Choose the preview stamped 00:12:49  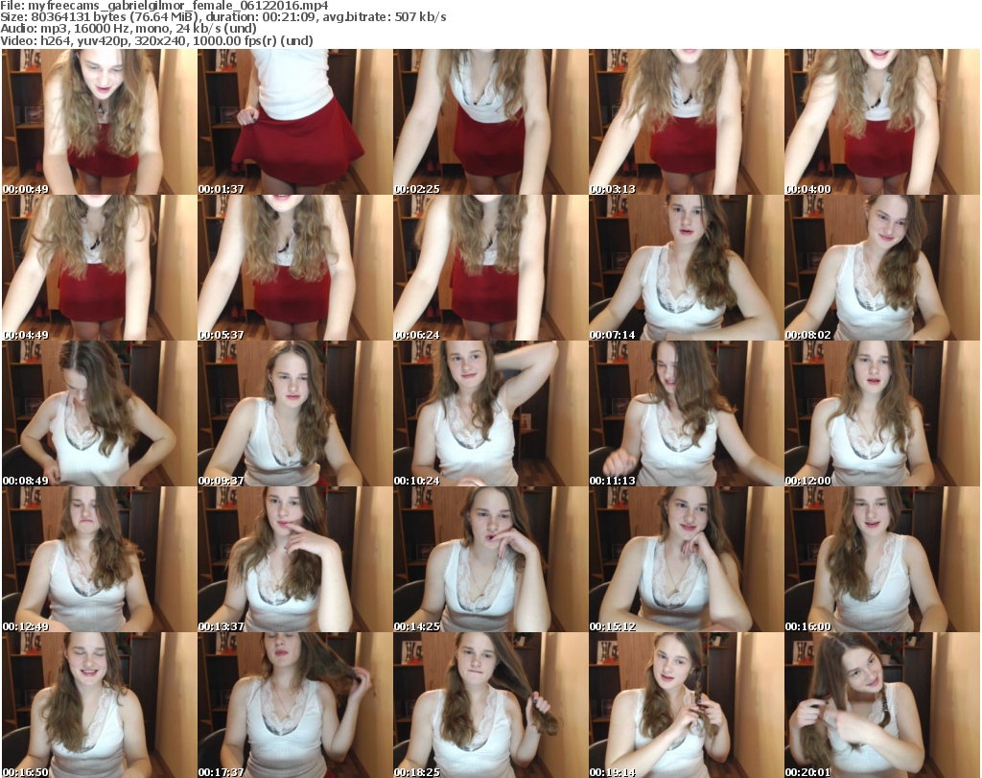(100, 559)
